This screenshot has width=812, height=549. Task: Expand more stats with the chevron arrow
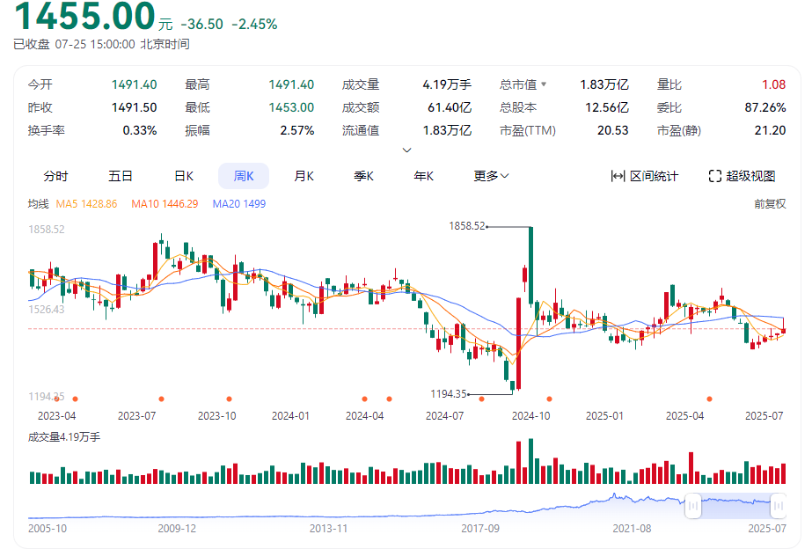pyautogui.click(x=406, y=150)
